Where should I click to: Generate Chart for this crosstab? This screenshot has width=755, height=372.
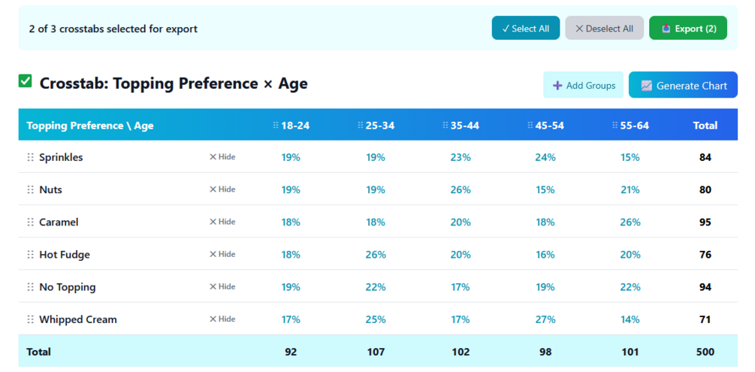(683, 86)
